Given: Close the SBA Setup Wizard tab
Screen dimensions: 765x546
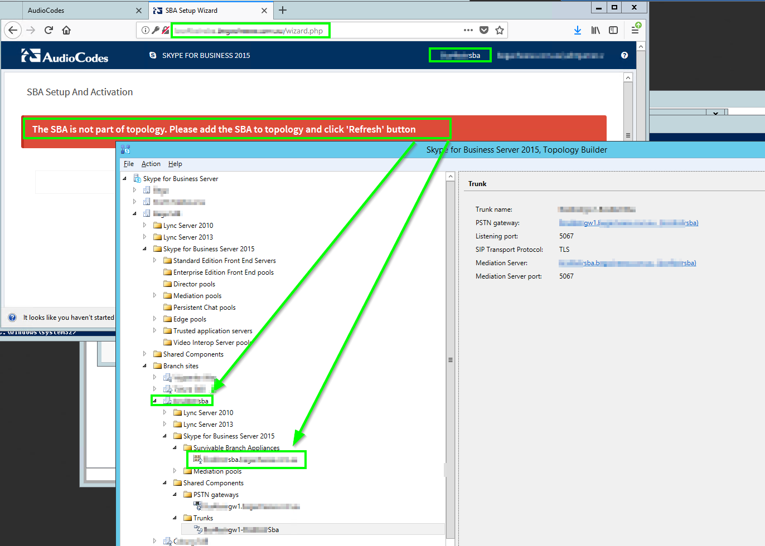Looking at the screenshot, I should [x=264, y=11].
